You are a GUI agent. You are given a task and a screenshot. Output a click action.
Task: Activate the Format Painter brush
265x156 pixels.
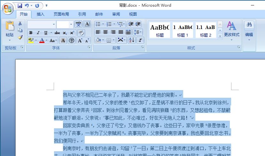pos(20,37)
